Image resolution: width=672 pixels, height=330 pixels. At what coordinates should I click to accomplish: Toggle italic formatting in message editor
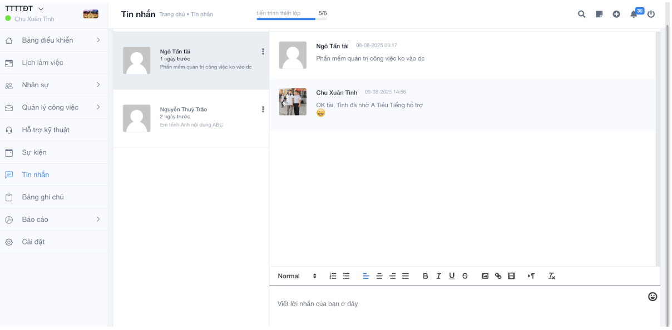[x=438, y=276]
